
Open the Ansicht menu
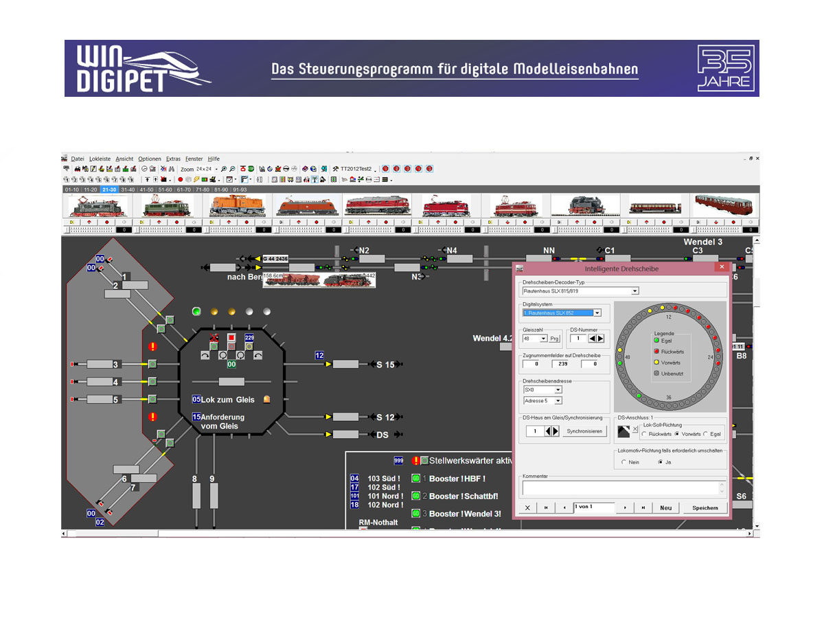point(124,159)
